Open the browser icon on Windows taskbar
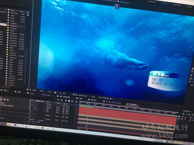The image size is (194, 145). (10, 125)
